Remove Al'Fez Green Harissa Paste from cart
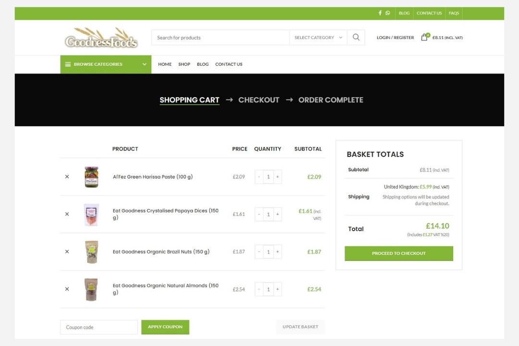The image size is (519, 346). [x=67, y=177]
